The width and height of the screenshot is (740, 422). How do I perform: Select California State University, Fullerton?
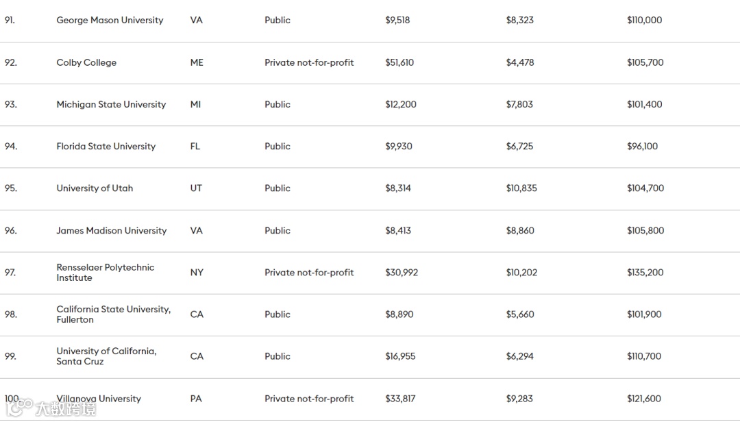(113, 314)
